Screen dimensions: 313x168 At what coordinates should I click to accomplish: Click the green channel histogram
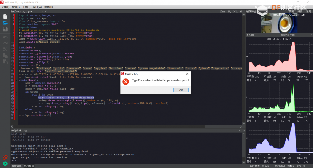(x=281, y=97)
